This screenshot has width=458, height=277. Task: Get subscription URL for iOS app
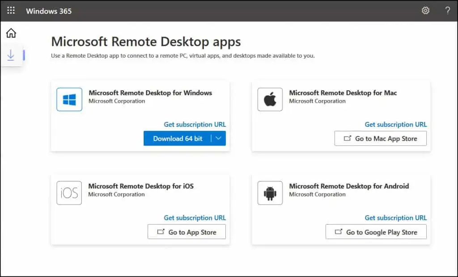tap(195, 218)
